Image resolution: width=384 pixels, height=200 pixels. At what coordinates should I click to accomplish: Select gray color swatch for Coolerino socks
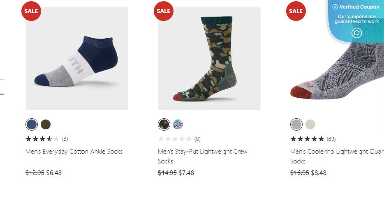[x=296, y=124]
